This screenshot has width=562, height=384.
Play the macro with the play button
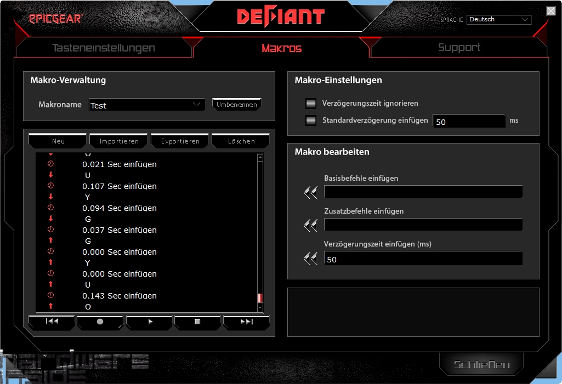149,322
